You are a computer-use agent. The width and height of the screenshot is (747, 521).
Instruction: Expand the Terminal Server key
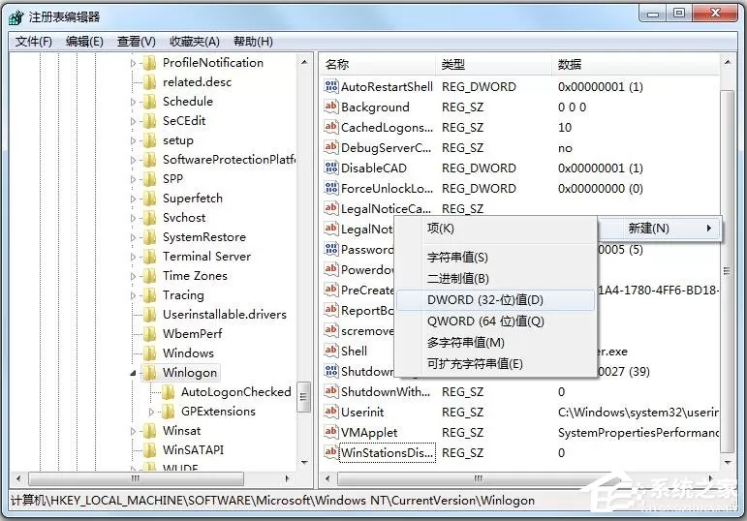(134, 257)
